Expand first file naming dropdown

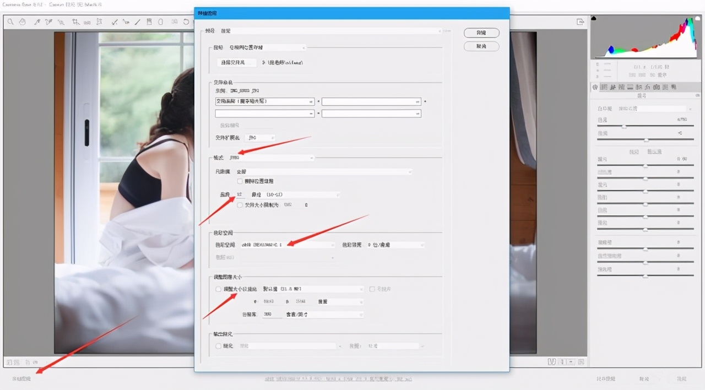tap(265, 101)
